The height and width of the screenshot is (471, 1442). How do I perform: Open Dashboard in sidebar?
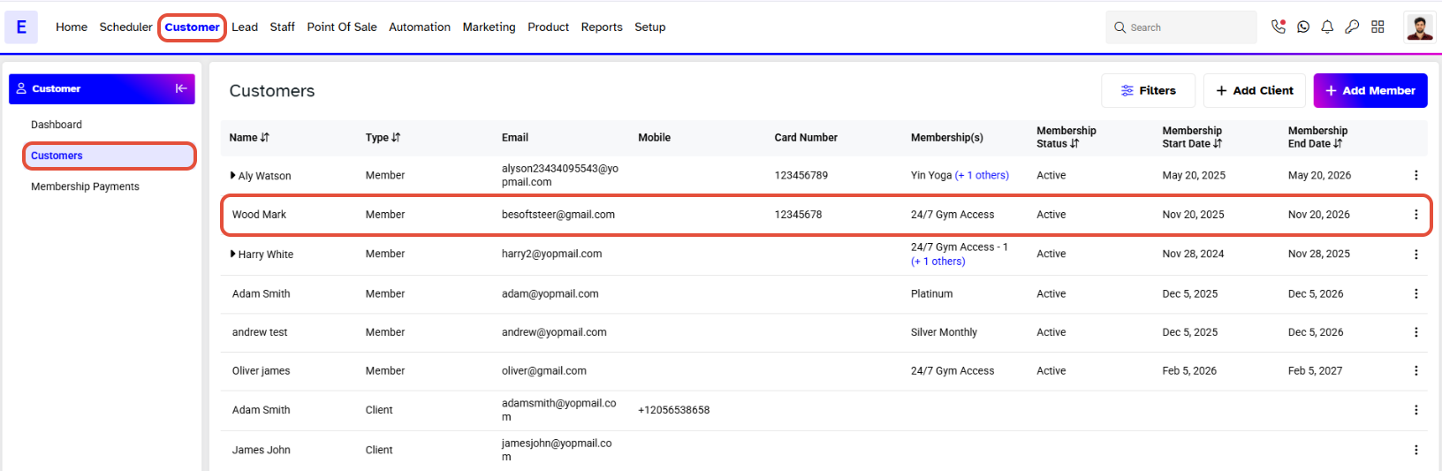(x=57, y=125)
